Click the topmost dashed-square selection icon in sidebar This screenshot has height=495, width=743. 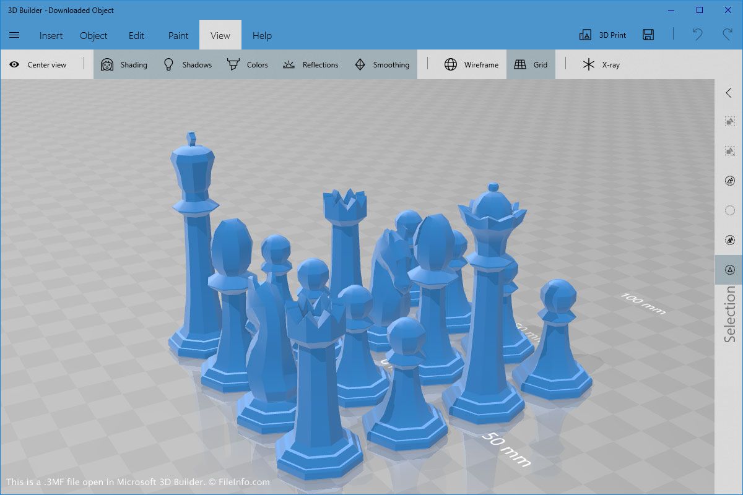729,122
